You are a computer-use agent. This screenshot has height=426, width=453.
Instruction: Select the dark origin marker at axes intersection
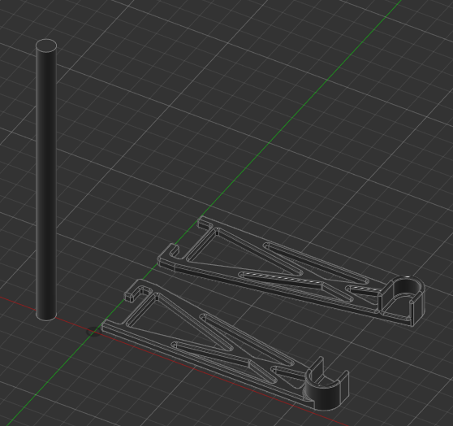(93, 332)
